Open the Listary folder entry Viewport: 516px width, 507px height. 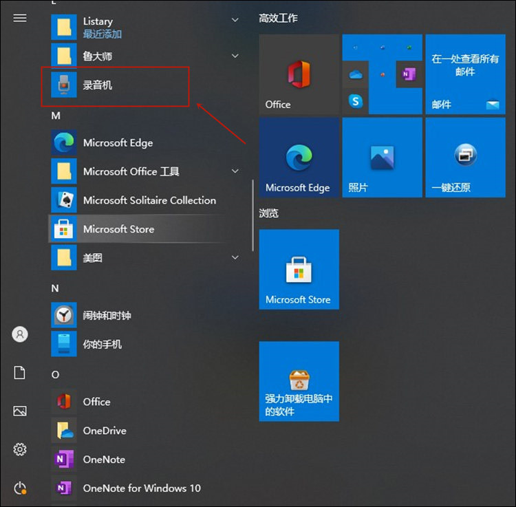144,27
